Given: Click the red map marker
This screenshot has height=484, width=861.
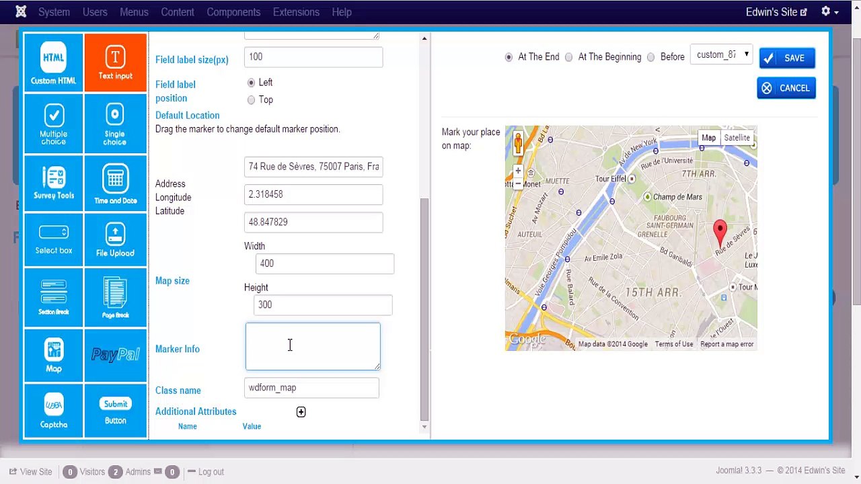Looking at the screenshot, I should pos(720,234).
